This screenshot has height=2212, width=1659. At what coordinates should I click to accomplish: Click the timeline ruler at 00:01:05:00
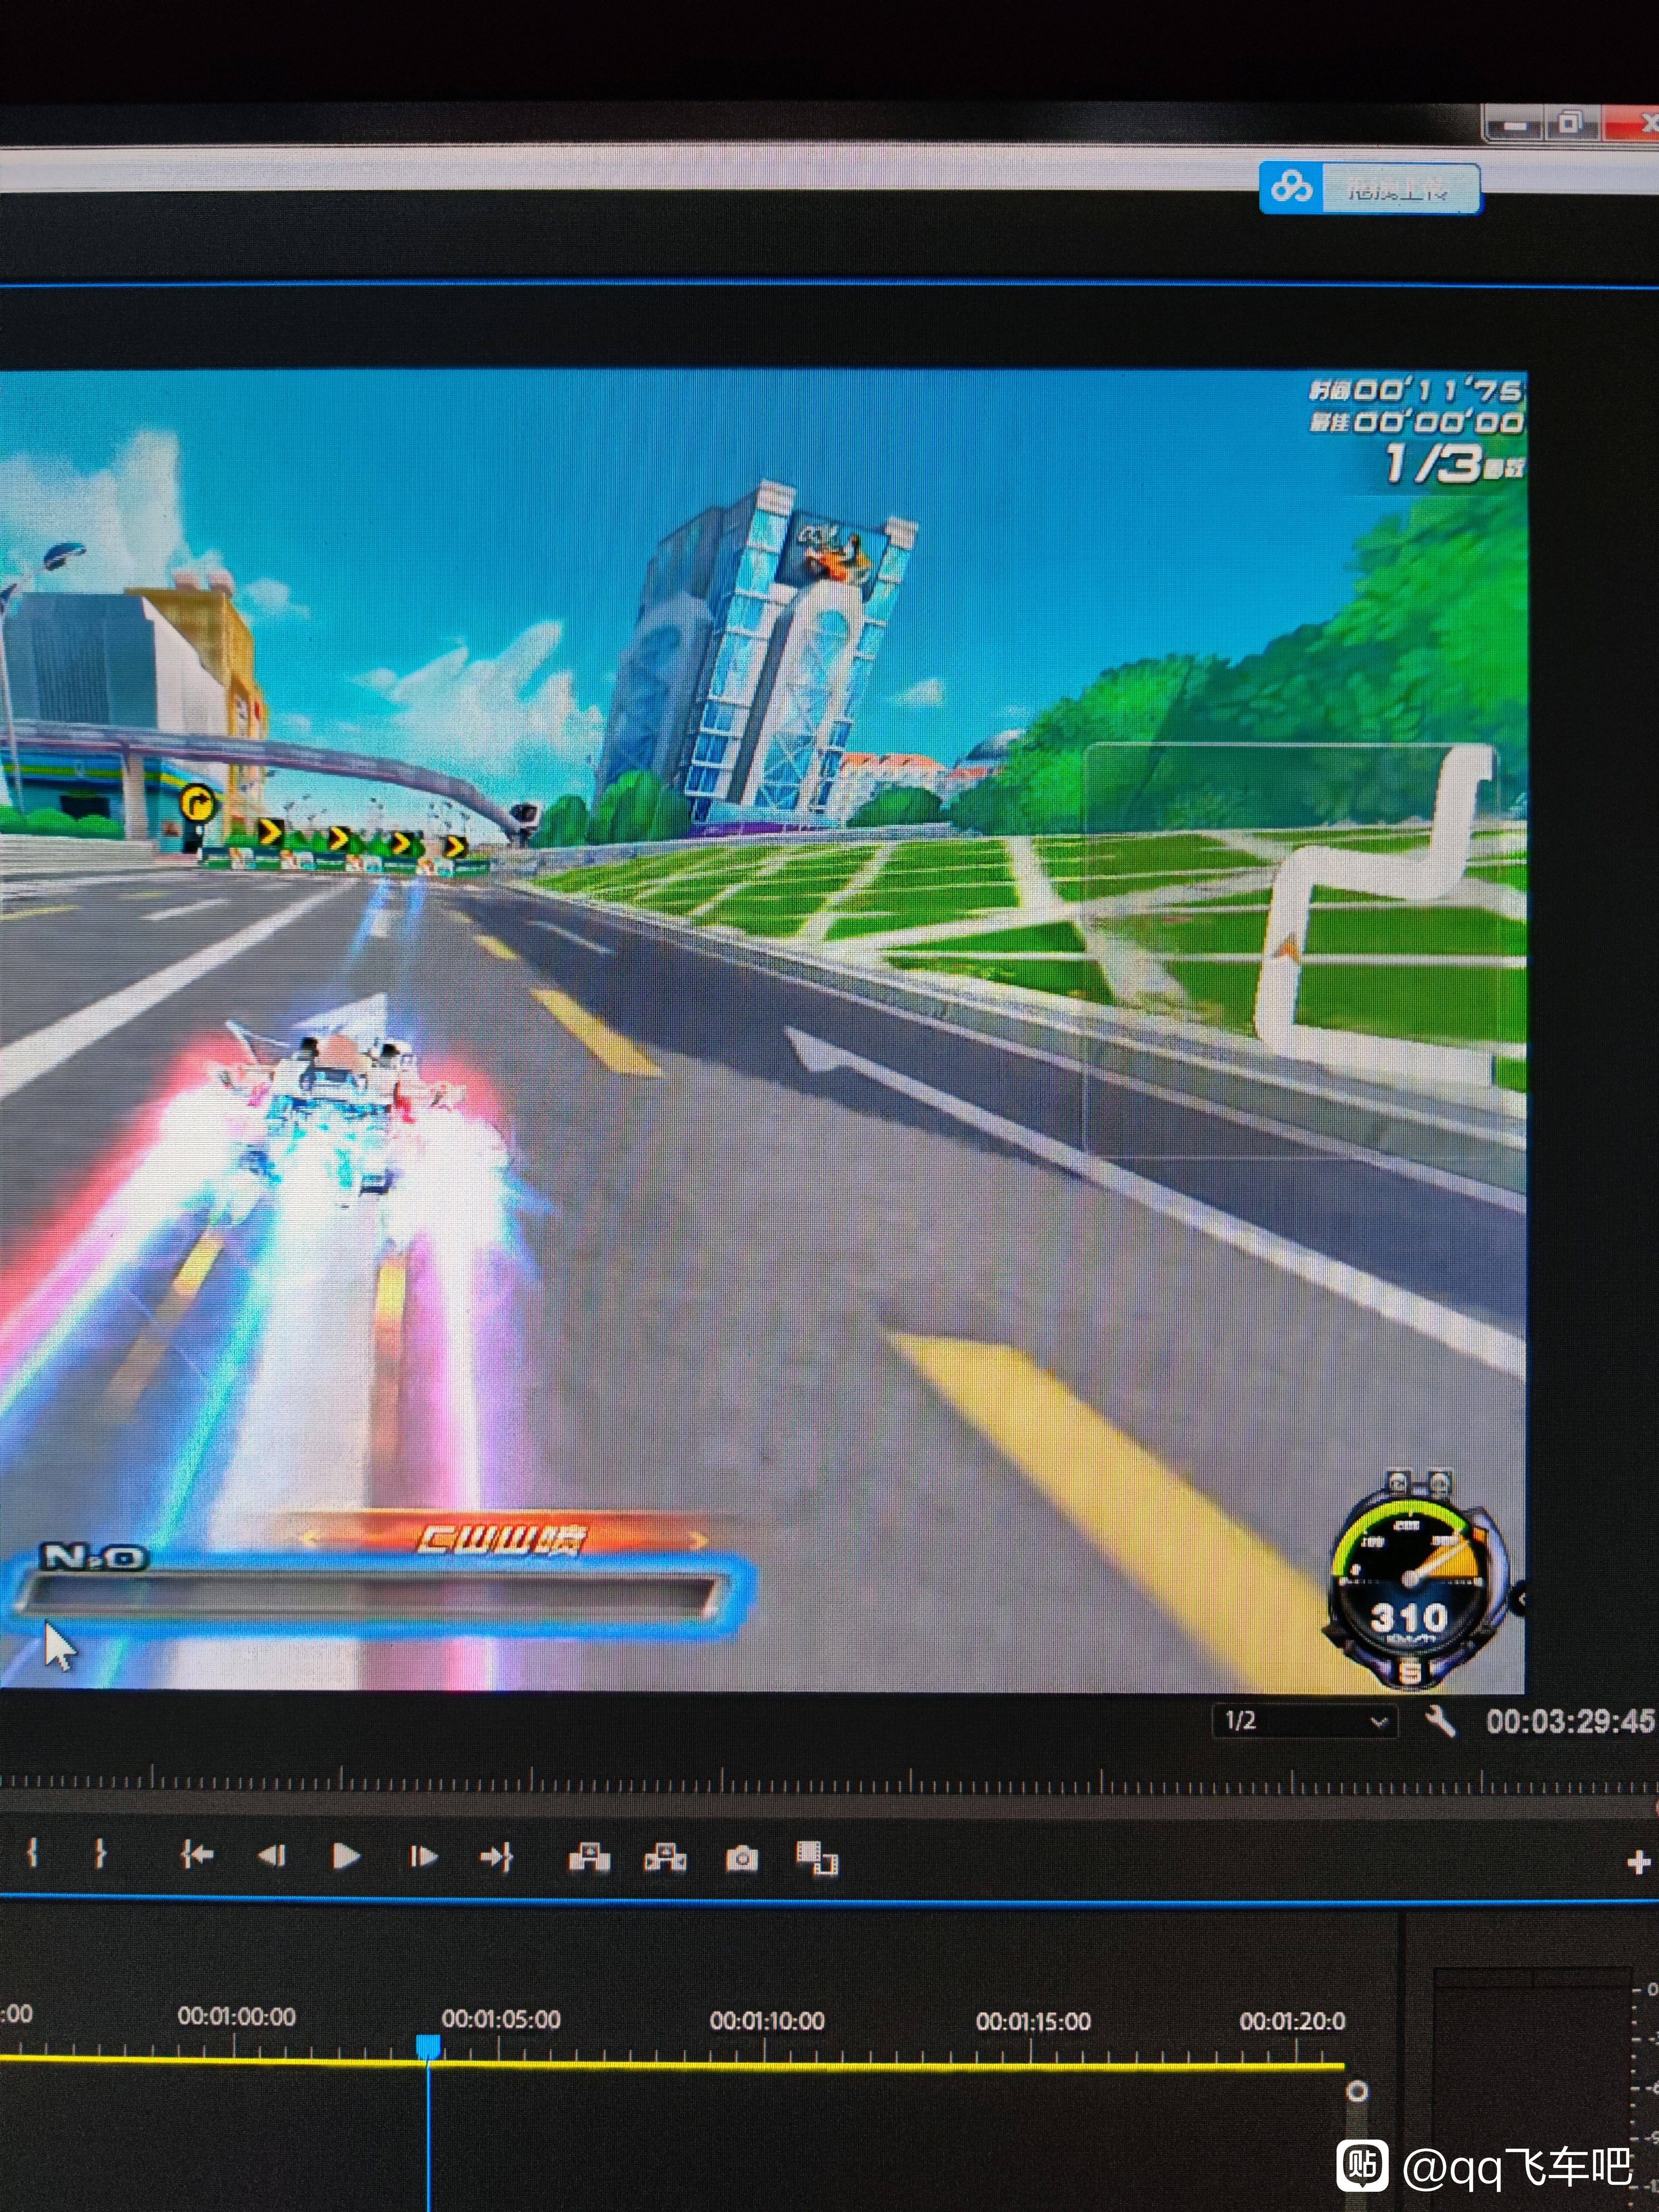501,2019
